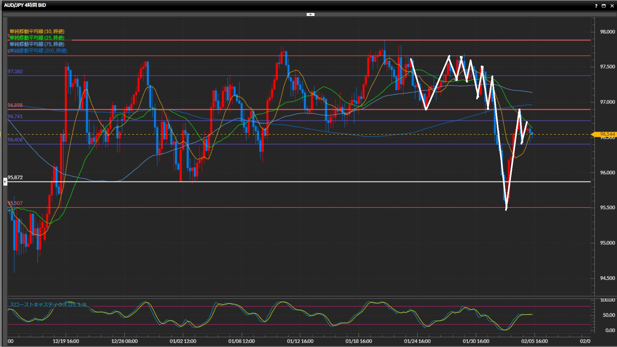The width and height of the screenshot is (617, 347).
Task: Select the slow stochastics indicator label
Action: [48, 305]
